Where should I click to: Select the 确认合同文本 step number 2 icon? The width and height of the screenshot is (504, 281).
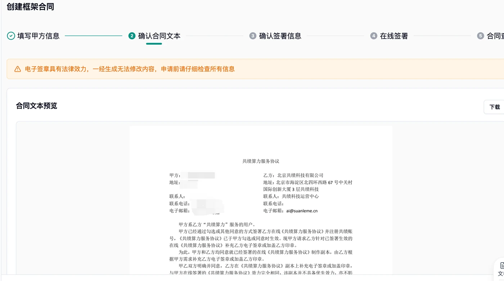click(x=132, y=36)
